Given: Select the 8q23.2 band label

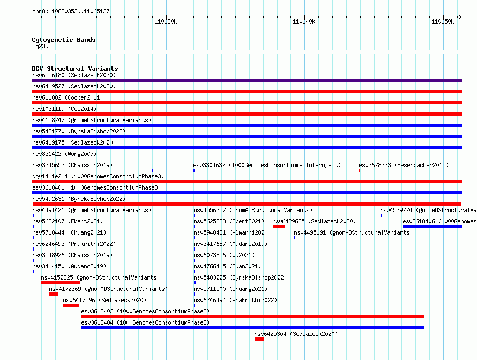Looking at the screenshot, I should [42, 46].
